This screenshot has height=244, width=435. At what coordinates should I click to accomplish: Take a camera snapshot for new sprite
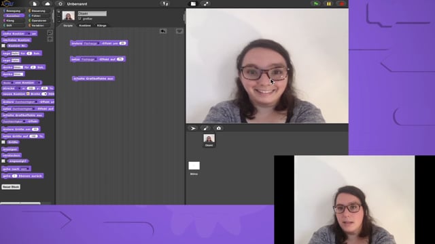pos(219,128)
